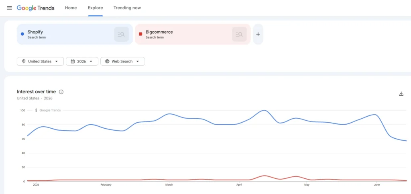Click the location pin icon
This screenshot has height=194, width=411.
click(24, 61)
